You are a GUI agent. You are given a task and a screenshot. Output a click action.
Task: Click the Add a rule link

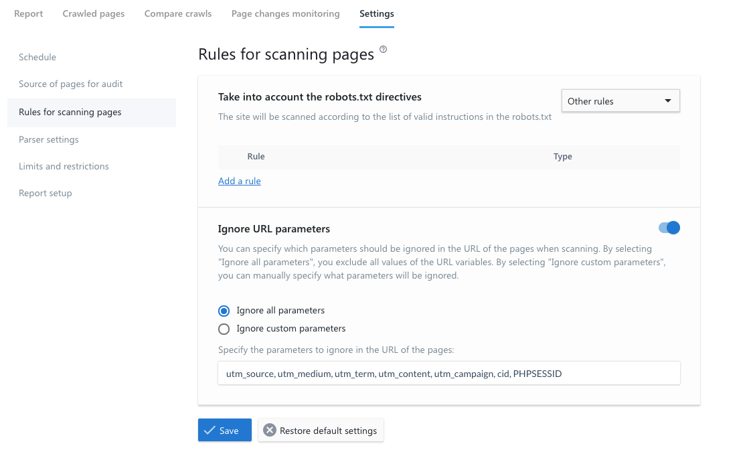coord(240,181)
